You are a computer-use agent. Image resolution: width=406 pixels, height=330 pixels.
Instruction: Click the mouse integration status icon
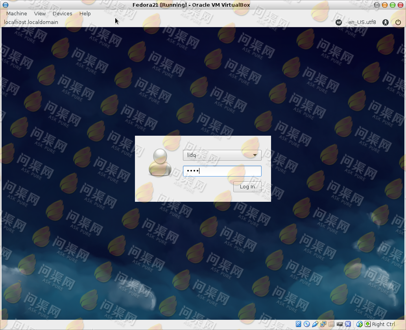pos(360,324)
